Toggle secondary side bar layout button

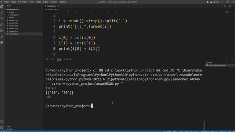(x=214, y=2)
